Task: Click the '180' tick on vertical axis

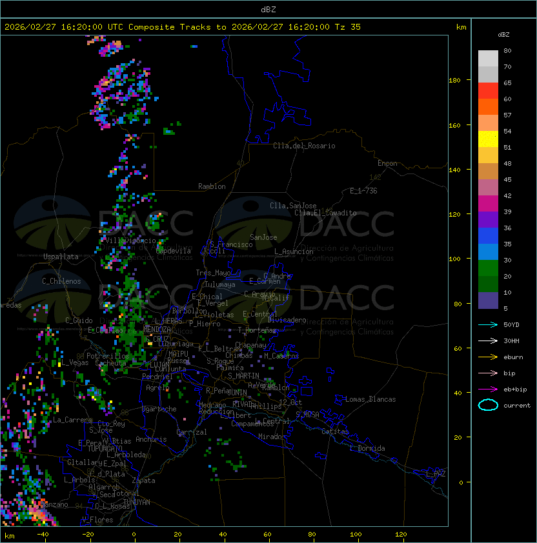Action: [x=454, y=81]
